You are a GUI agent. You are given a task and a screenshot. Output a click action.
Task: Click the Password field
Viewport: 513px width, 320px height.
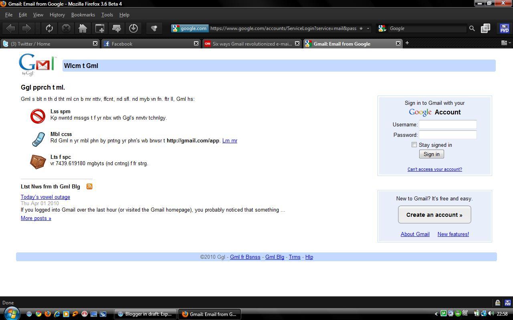point(448,135)
